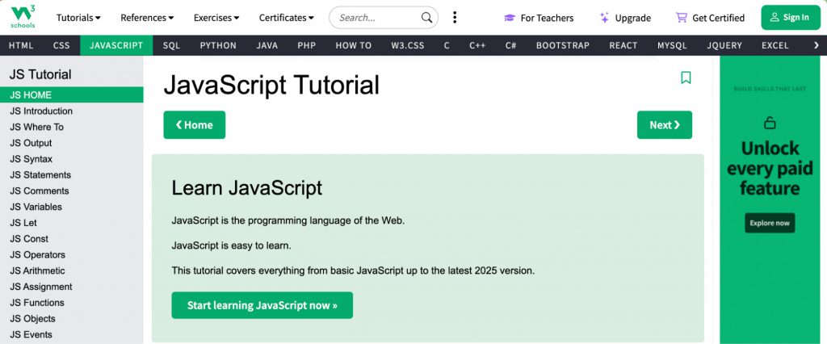Go to the MYSQL topic tab
This screenshot has height=344, width=827.
tap(672, 45)
